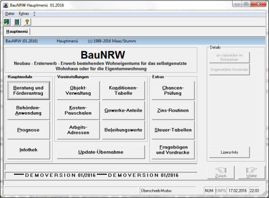Open Beratung und Förderantrag module
Image resolution: width=269 pixels, height=198 pixels.
pos(28,91)
